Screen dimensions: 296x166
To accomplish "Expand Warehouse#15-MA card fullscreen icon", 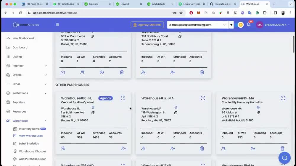I will pos(283,98).
